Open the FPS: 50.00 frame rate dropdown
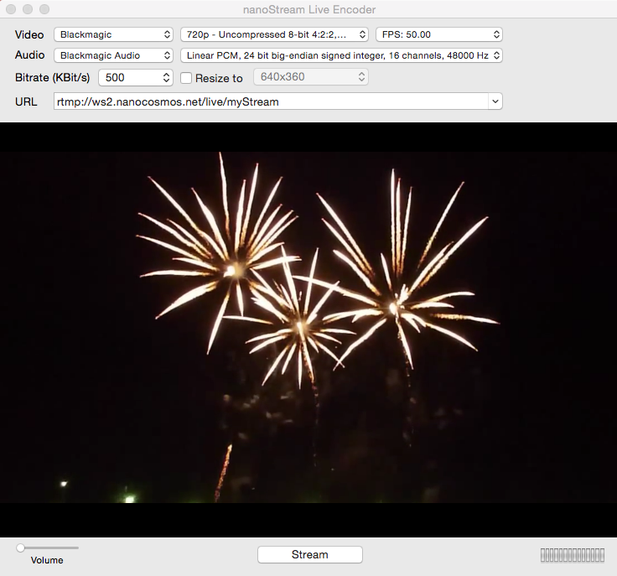Viewport: 617px width, 576px height. tap(438, 34)
